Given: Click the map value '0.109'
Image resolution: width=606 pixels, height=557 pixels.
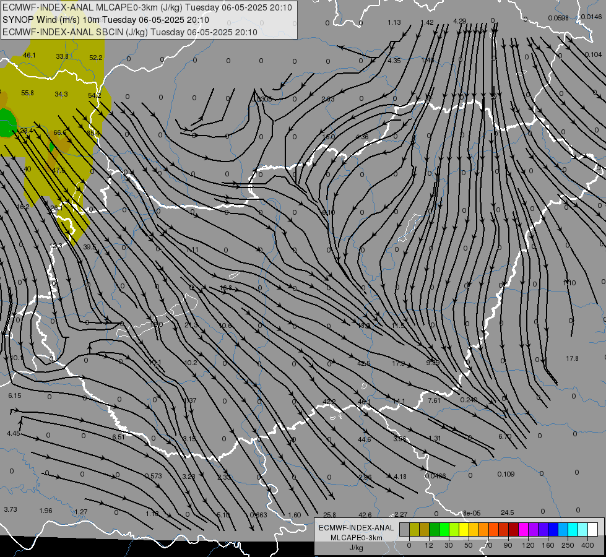Looking at the screenshot, I should [x=506, y=474].
